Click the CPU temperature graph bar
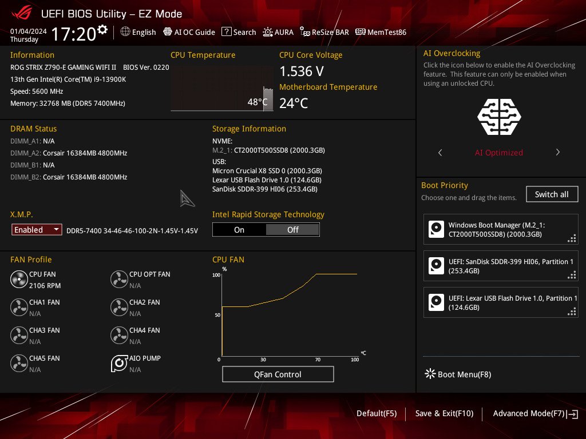The height and width of the screenshot is (439, 586). coord(268,99)
